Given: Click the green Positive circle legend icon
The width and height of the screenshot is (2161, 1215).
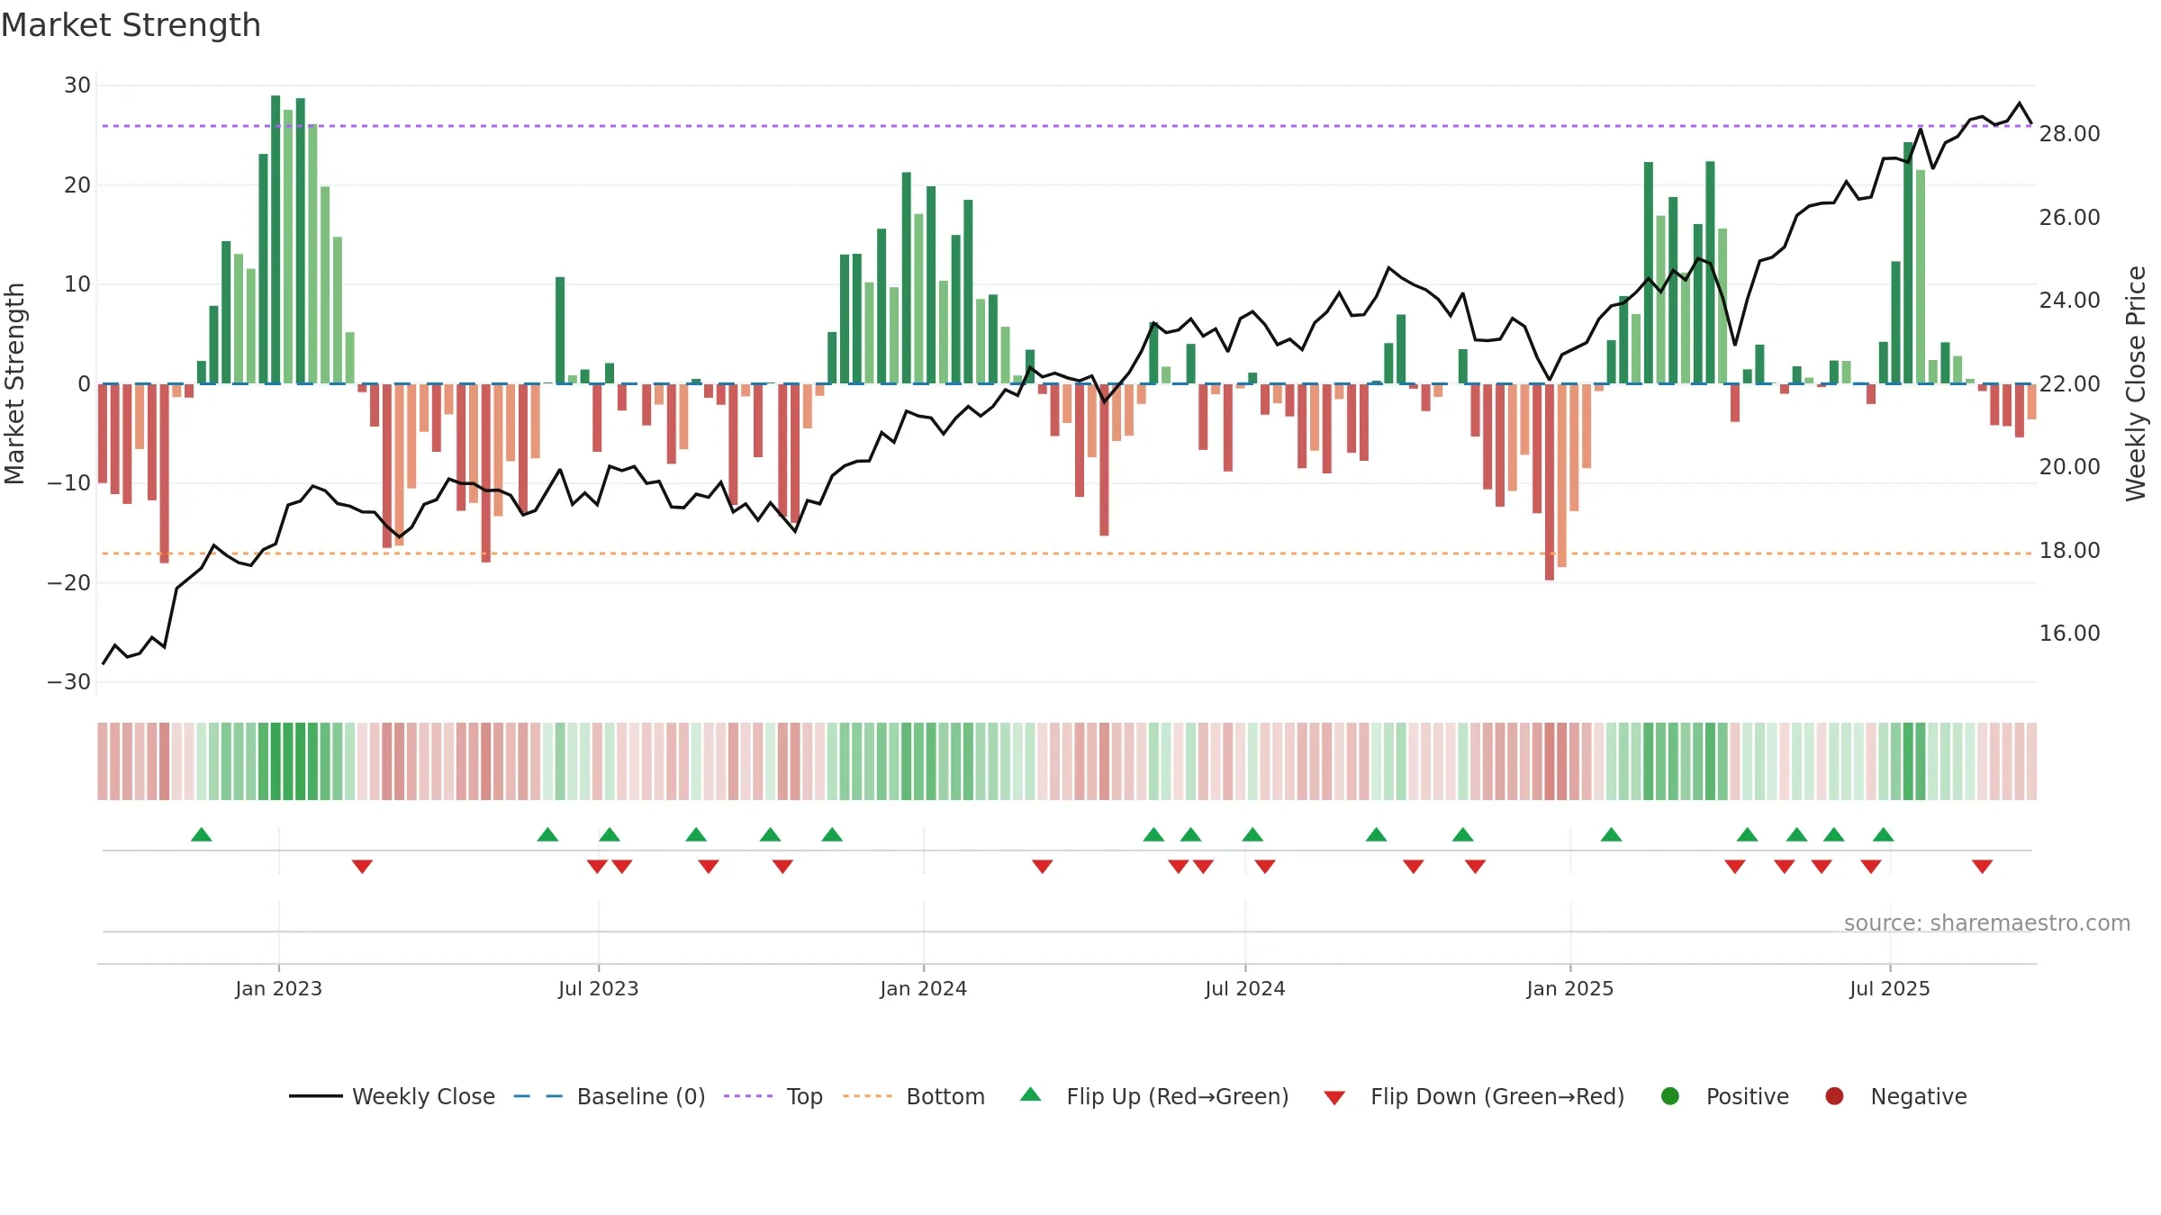Looking at the screenshot, I should coord(1670,1096).
